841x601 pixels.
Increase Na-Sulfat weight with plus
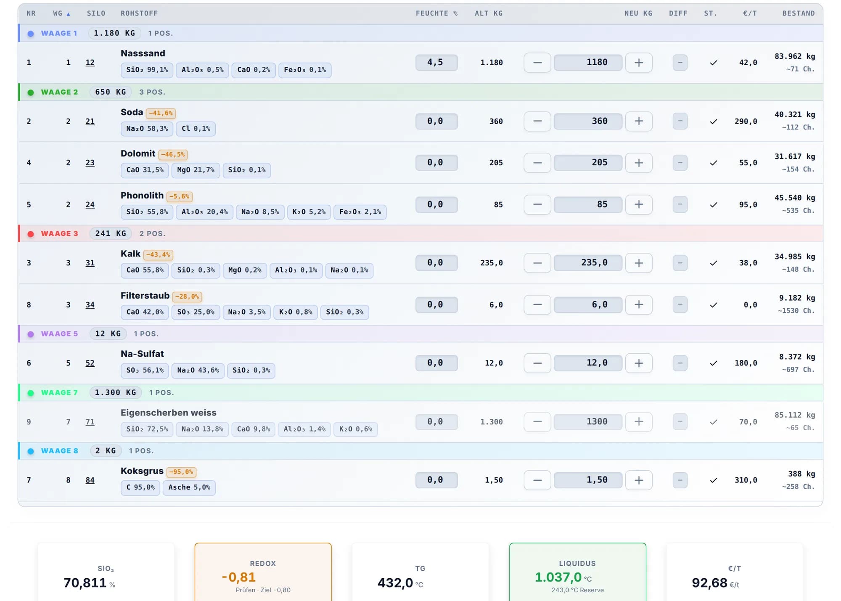click(x=638, y=363)
